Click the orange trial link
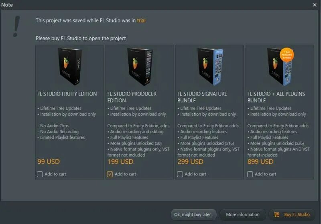Screen dimensions: 321x224 [141, 20]
